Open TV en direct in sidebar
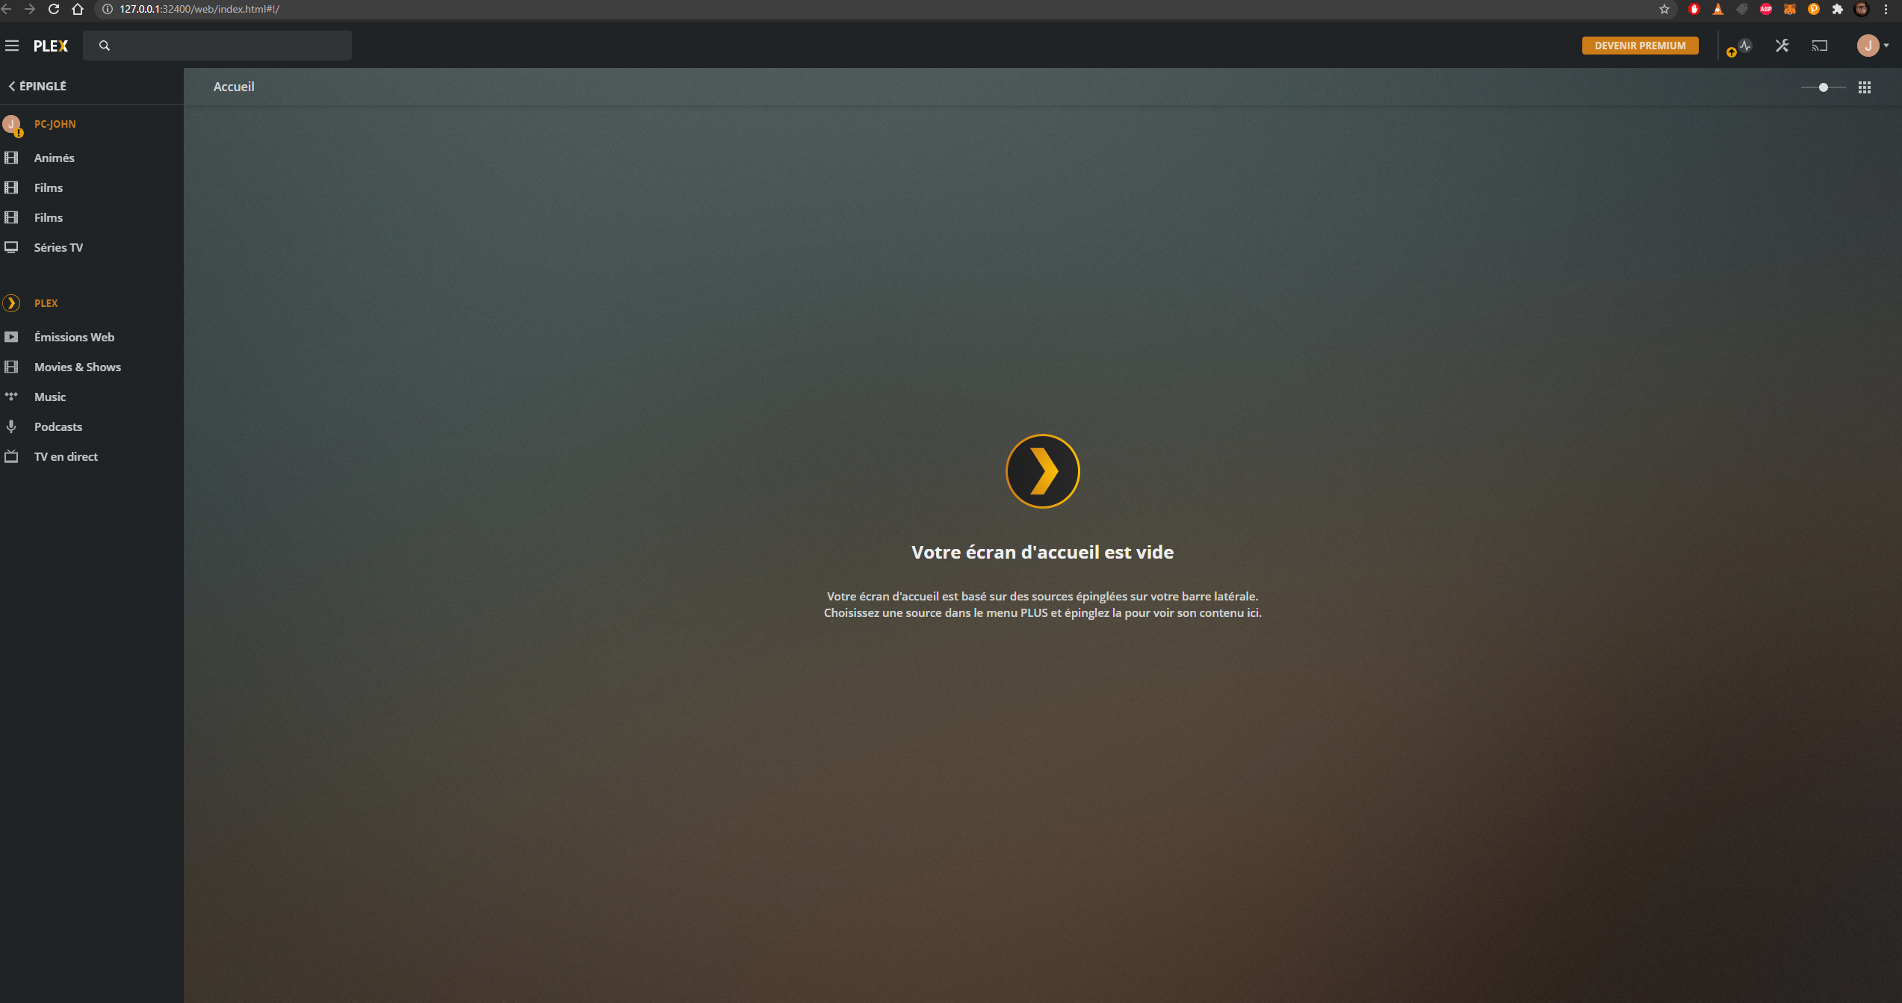This screenshot has height=1003, width=1902. [x=66, y=456]
